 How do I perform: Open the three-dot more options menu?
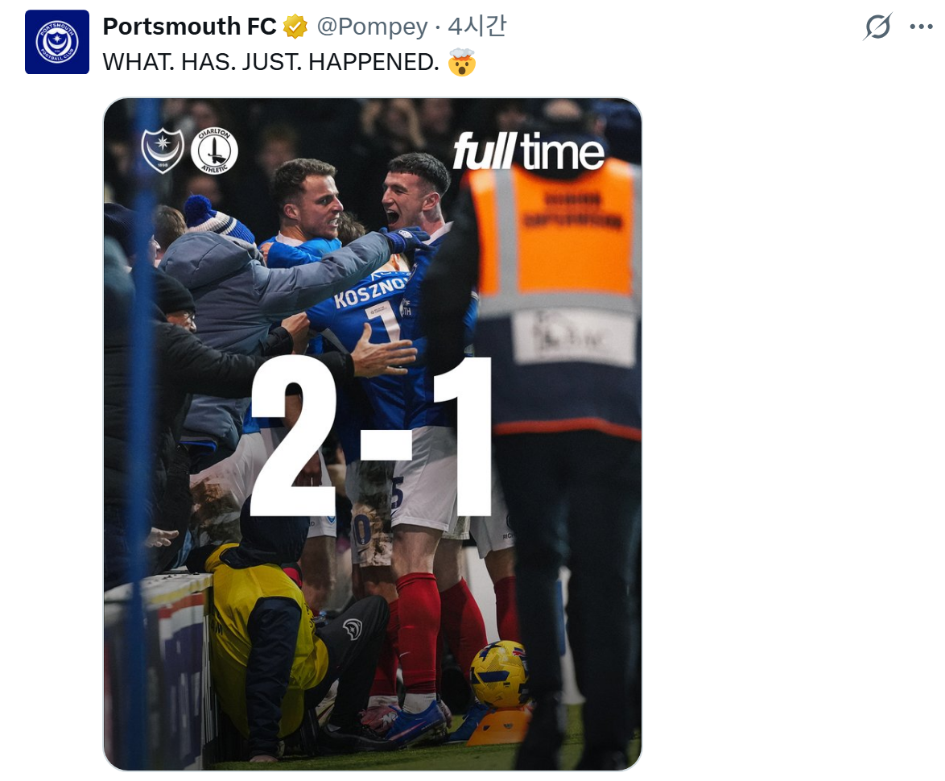click(921, 27)
